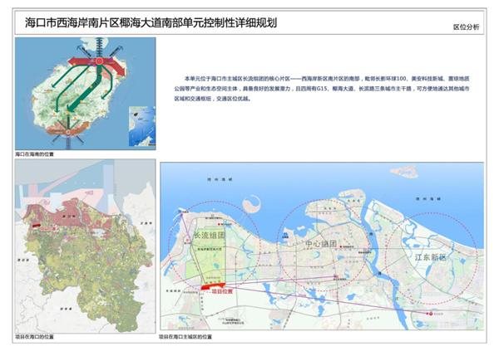Click the red project site marker strip
499x351 pixels.
coord(213,287)
